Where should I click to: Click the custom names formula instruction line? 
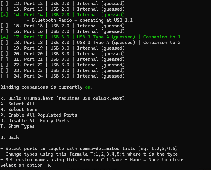click(92, 160)
